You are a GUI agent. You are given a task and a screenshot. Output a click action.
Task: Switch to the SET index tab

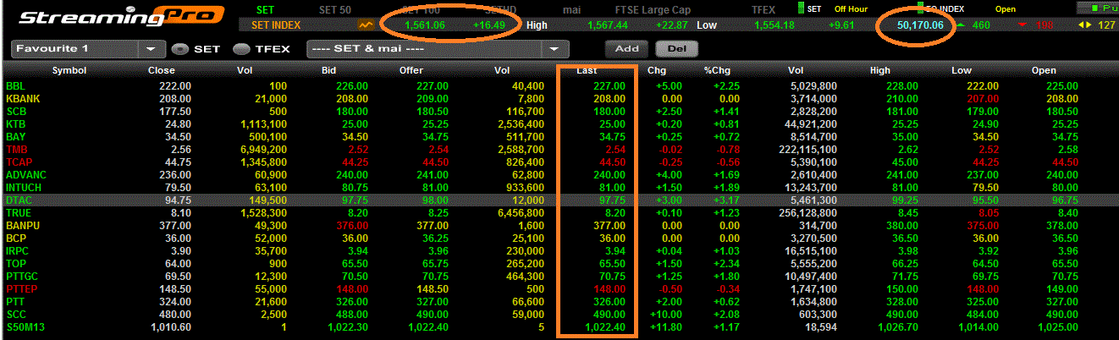coord(266,9)
